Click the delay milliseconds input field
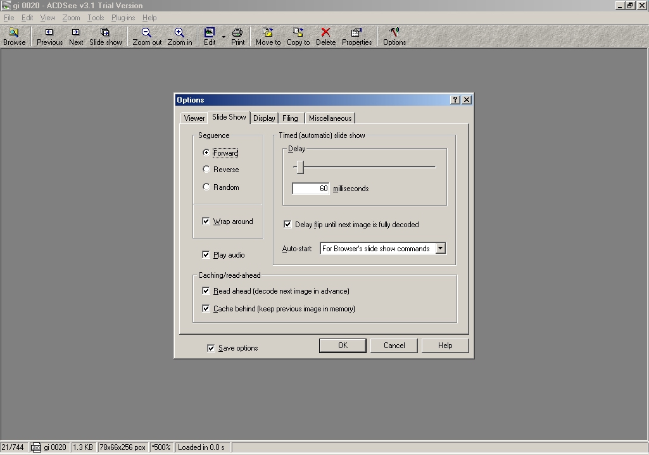The height and width of the screenshot is (455, 649). pyautogui.click(x=311, y=189)
